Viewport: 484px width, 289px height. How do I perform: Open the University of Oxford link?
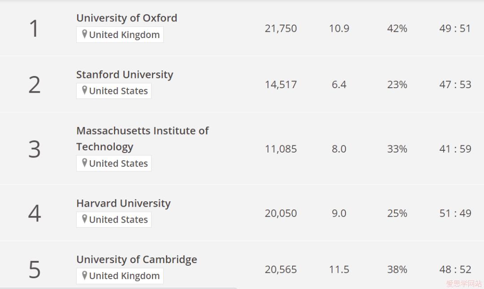click(127, 18)
